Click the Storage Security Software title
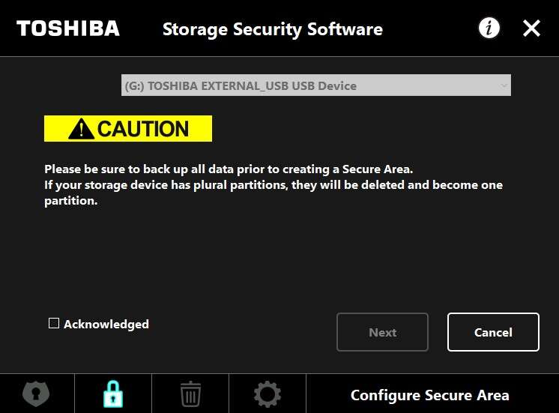 pos(272,29)
